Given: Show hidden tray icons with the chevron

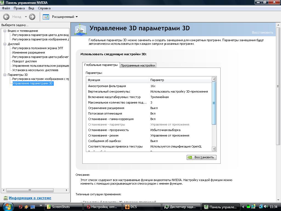Looking at the screenshot, I should tap(243, 207).
